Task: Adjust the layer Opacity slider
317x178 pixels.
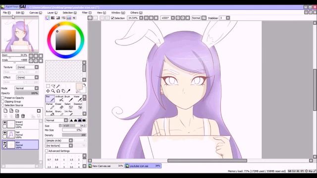Action: point(26,93)
